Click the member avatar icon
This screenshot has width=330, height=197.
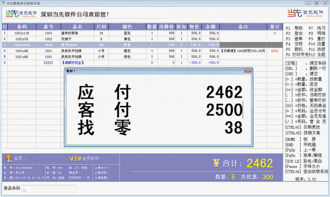click(8, 158)
